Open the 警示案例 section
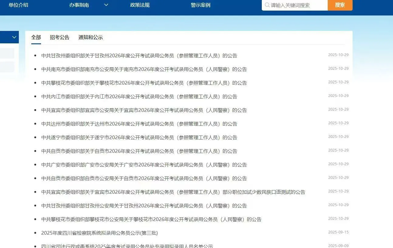This screenshot has height=248, width=393. (201, 5)
